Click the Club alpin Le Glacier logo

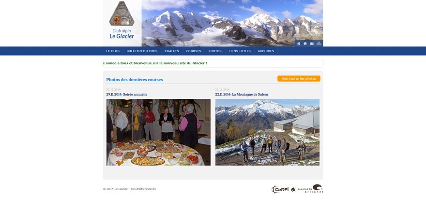[x=122, y=20]
